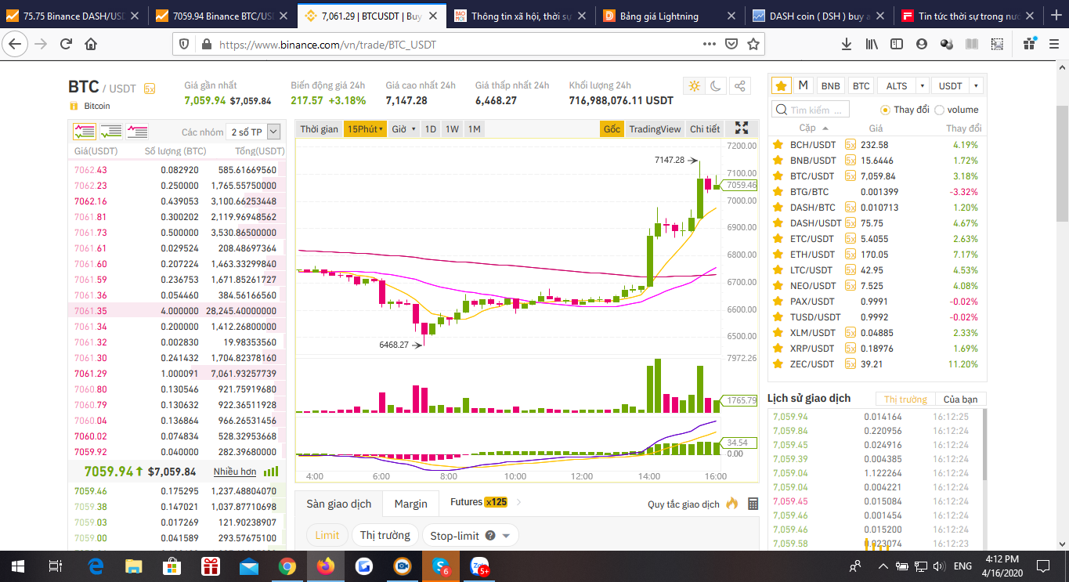
Task: Save page to Pocket
Action: [x=731, y=45]
